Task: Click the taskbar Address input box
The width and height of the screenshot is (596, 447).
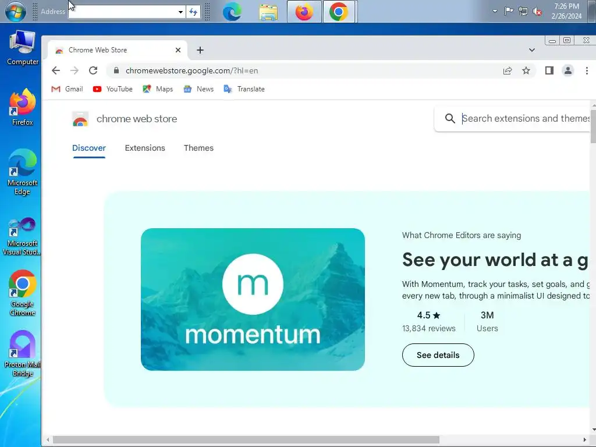Action: pos(123,12)
